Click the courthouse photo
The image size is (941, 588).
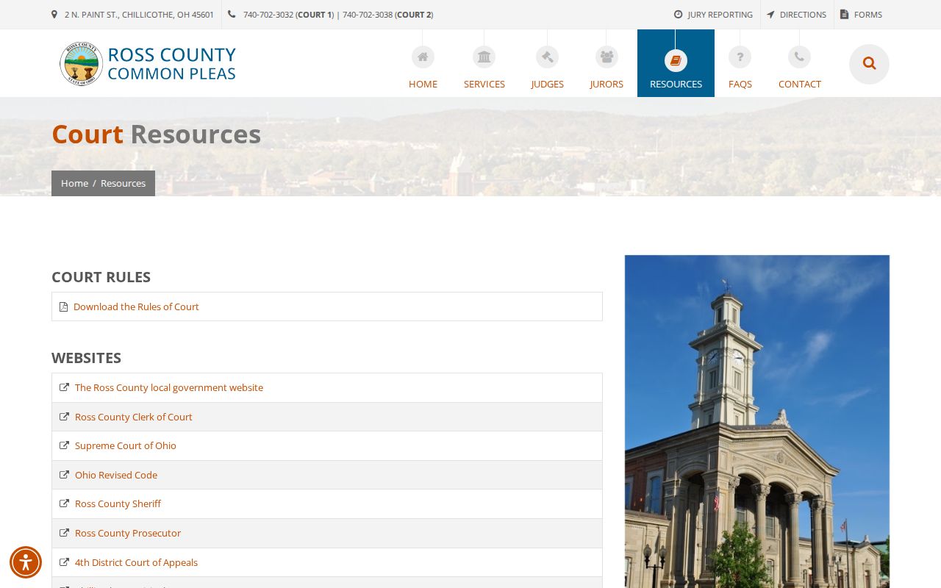(756, 421)
